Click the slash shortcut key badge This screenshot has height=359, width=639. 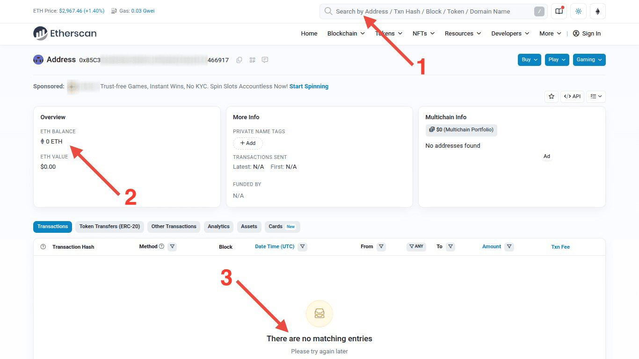coord(539,12)
